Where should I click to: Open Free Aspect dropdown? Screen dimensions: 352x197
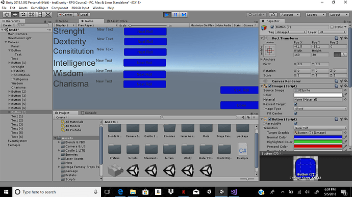click(97, 25)
